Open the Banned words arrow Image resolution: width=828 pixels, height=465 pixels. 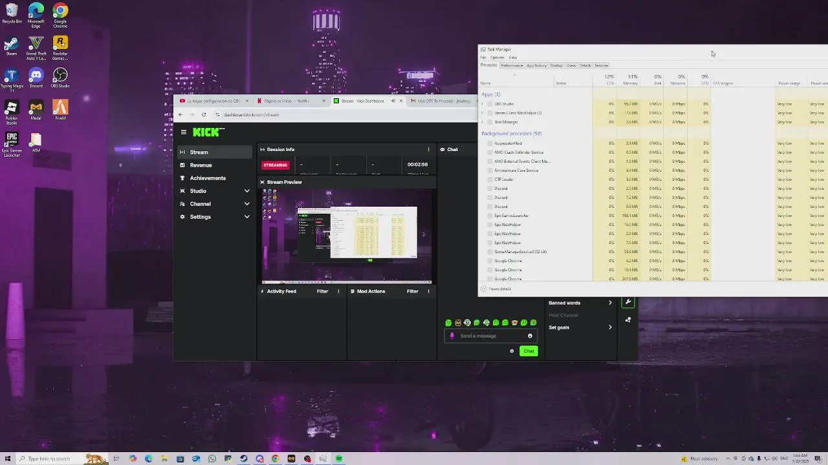click(x=609, y=303)
